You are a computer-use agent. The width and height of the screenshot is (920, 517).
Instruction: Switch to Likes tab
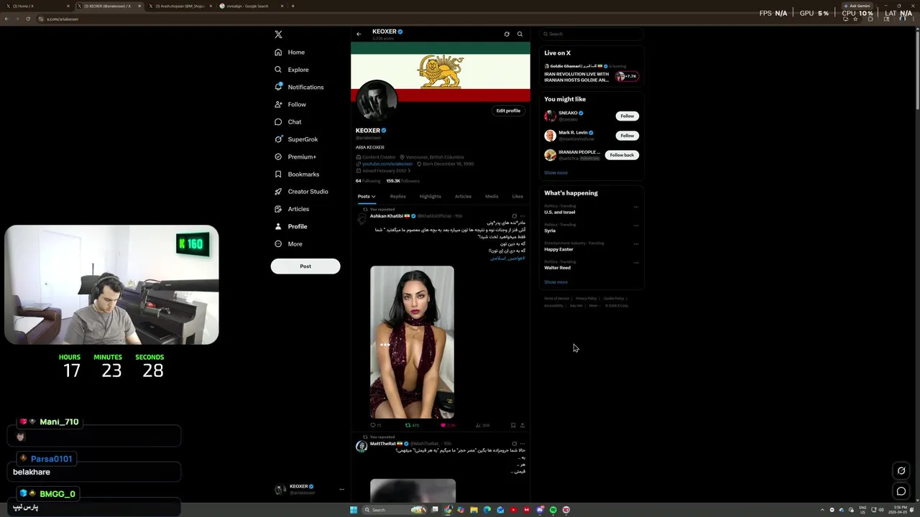(x=517, y=197)
